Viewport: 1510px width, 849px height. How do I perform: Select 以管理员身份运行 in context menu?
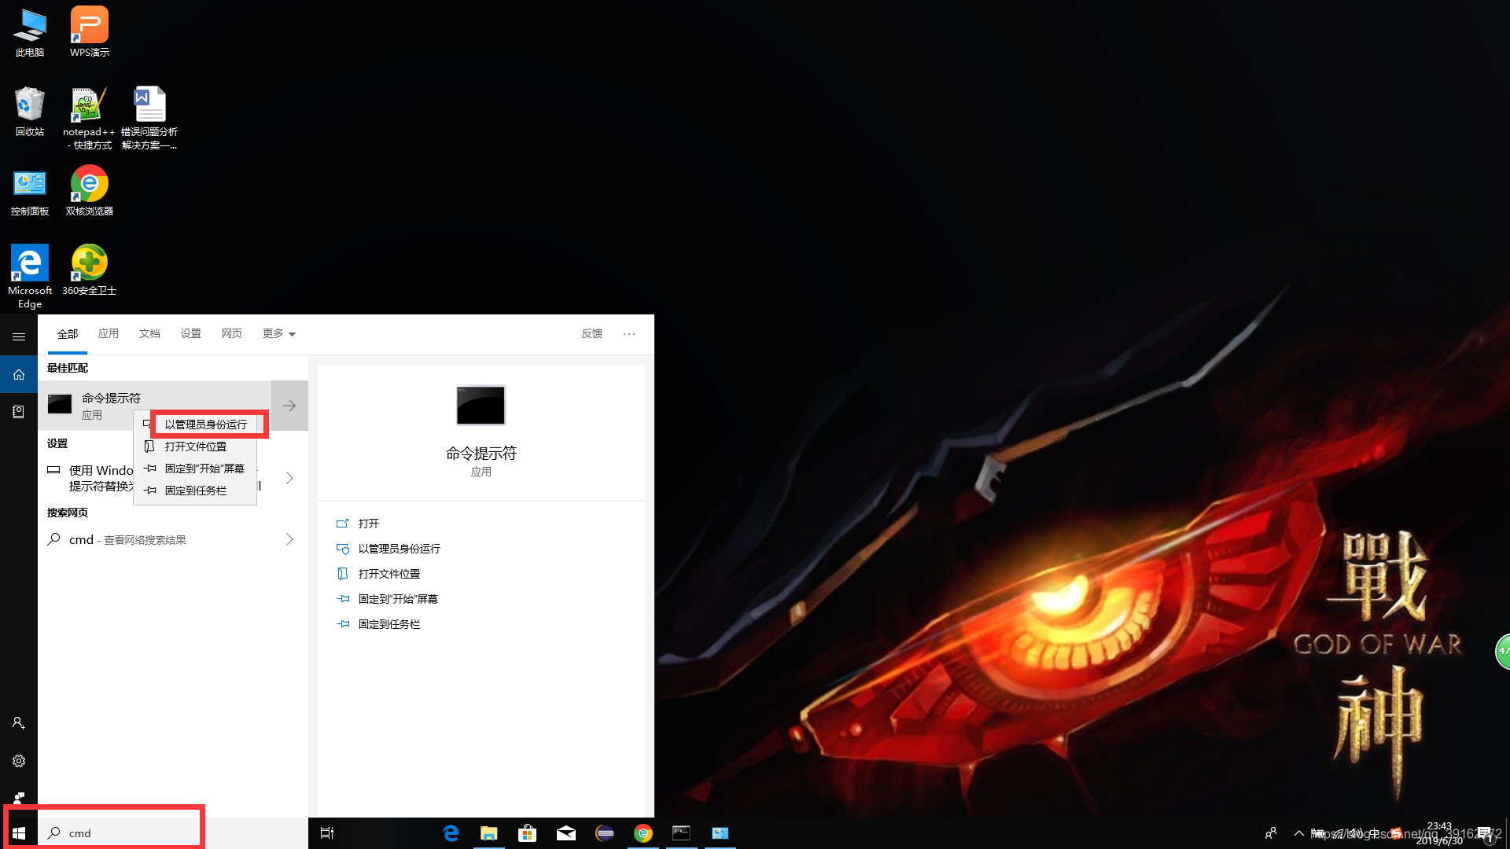205,424
